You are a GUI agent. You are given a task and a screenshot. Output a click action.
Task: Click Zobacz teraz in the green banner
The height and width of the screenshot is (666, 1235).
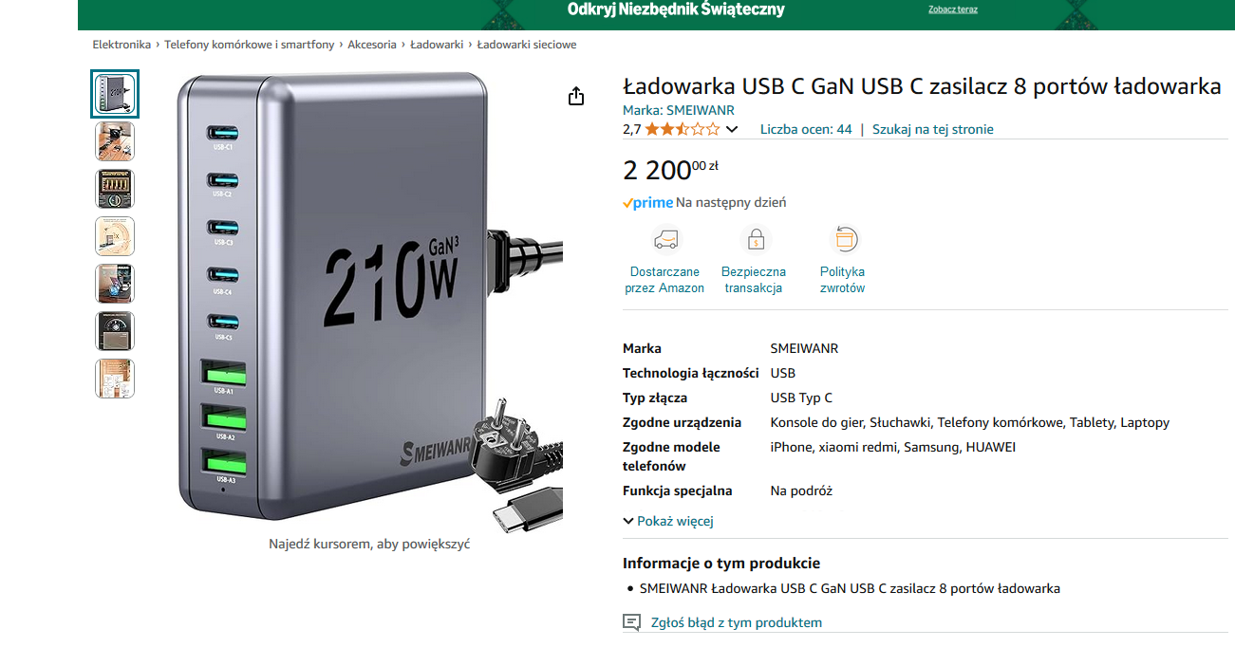(x=953, y=9)
